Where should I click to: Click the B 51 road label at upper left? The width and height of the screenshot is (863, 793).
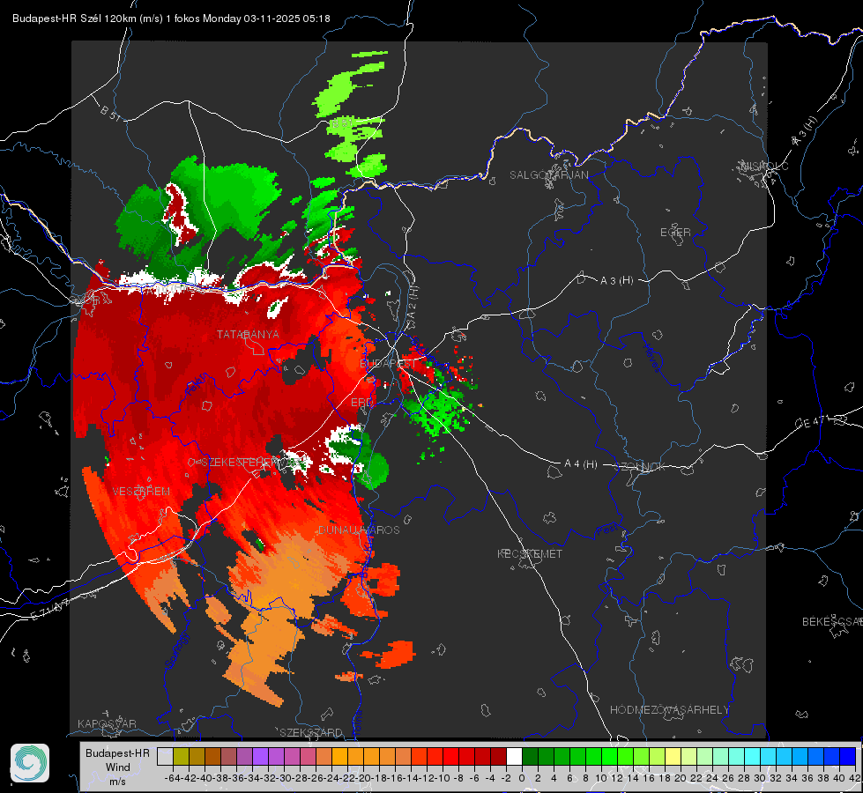pyautogui.click(x=110, y=112)
